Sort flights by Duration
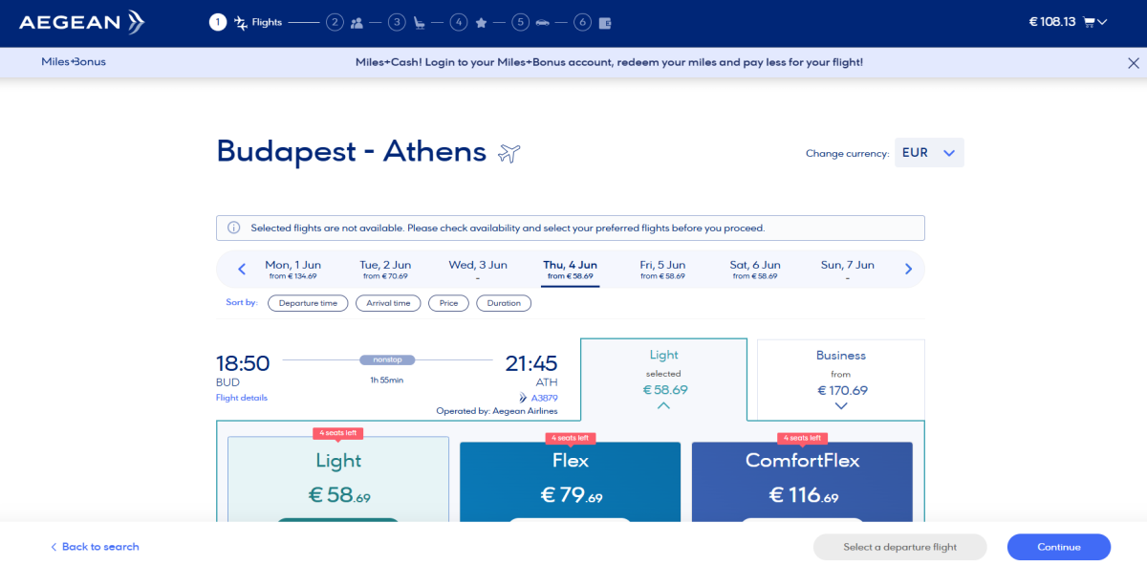1147x566 pixels. pyautogui.click(x=504, y=303)
